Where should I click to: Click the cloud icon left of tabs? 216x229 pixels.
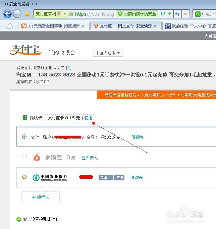(9, 26)
